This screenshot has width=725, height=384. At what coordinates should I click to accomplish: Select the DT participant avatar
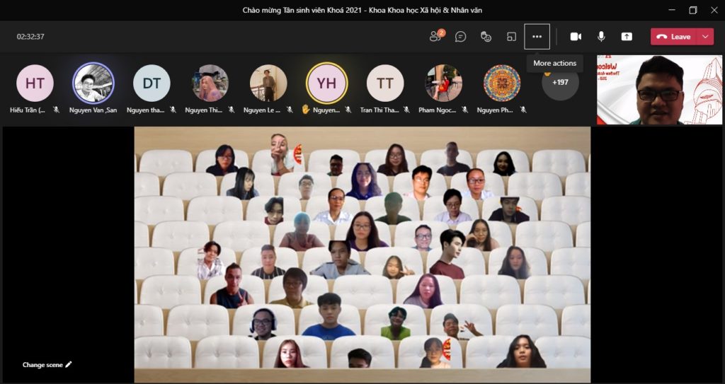point(152,83)
